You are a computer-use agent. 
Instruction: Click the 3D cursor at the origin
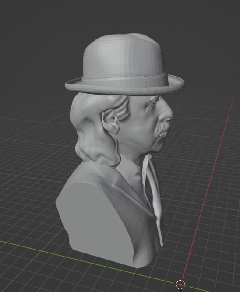pos(180,285)
